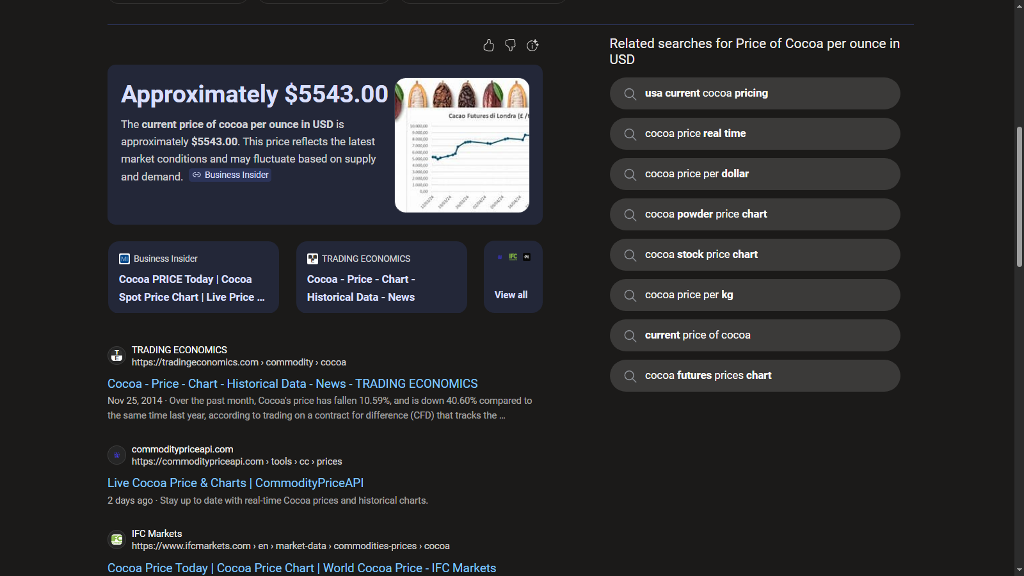The height and width of the screenshot is (576, 1024).
Task: Open Cocoa - Price - Chart - Historical Data result
Action: [292, 383]
